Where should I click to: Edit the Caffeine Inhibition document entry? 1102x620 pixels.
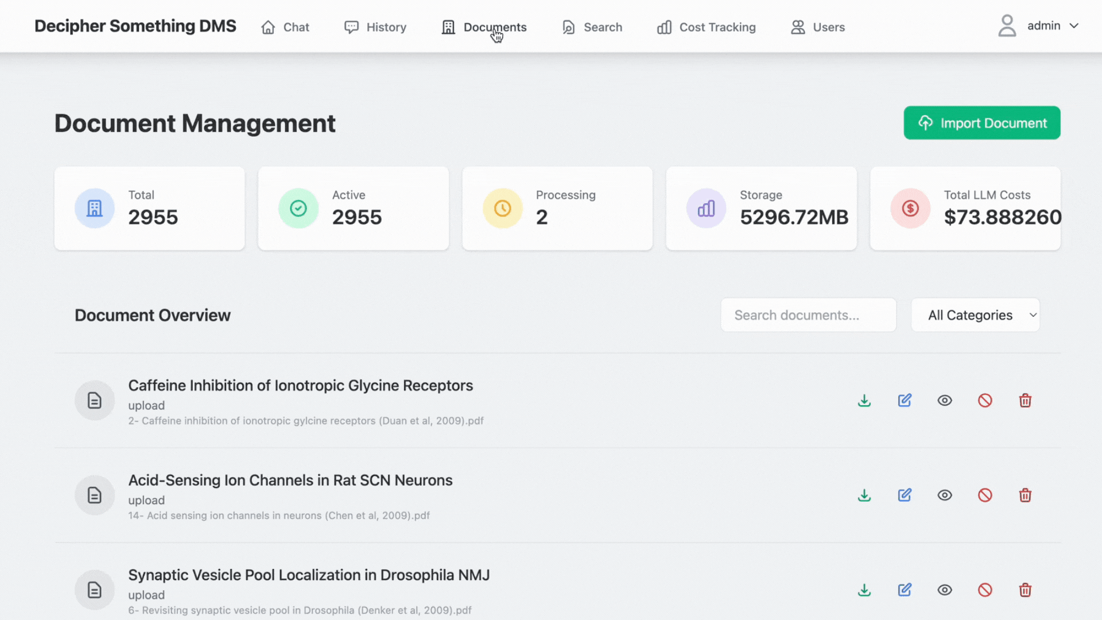pos(905,400)
